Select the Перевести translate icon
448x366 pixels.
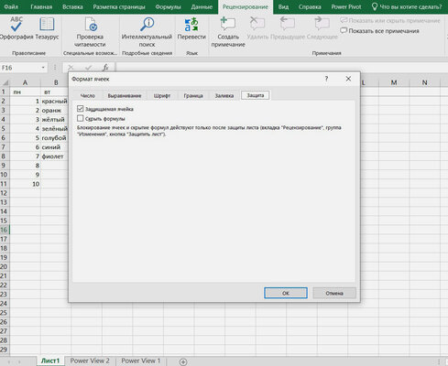[191, 25]
